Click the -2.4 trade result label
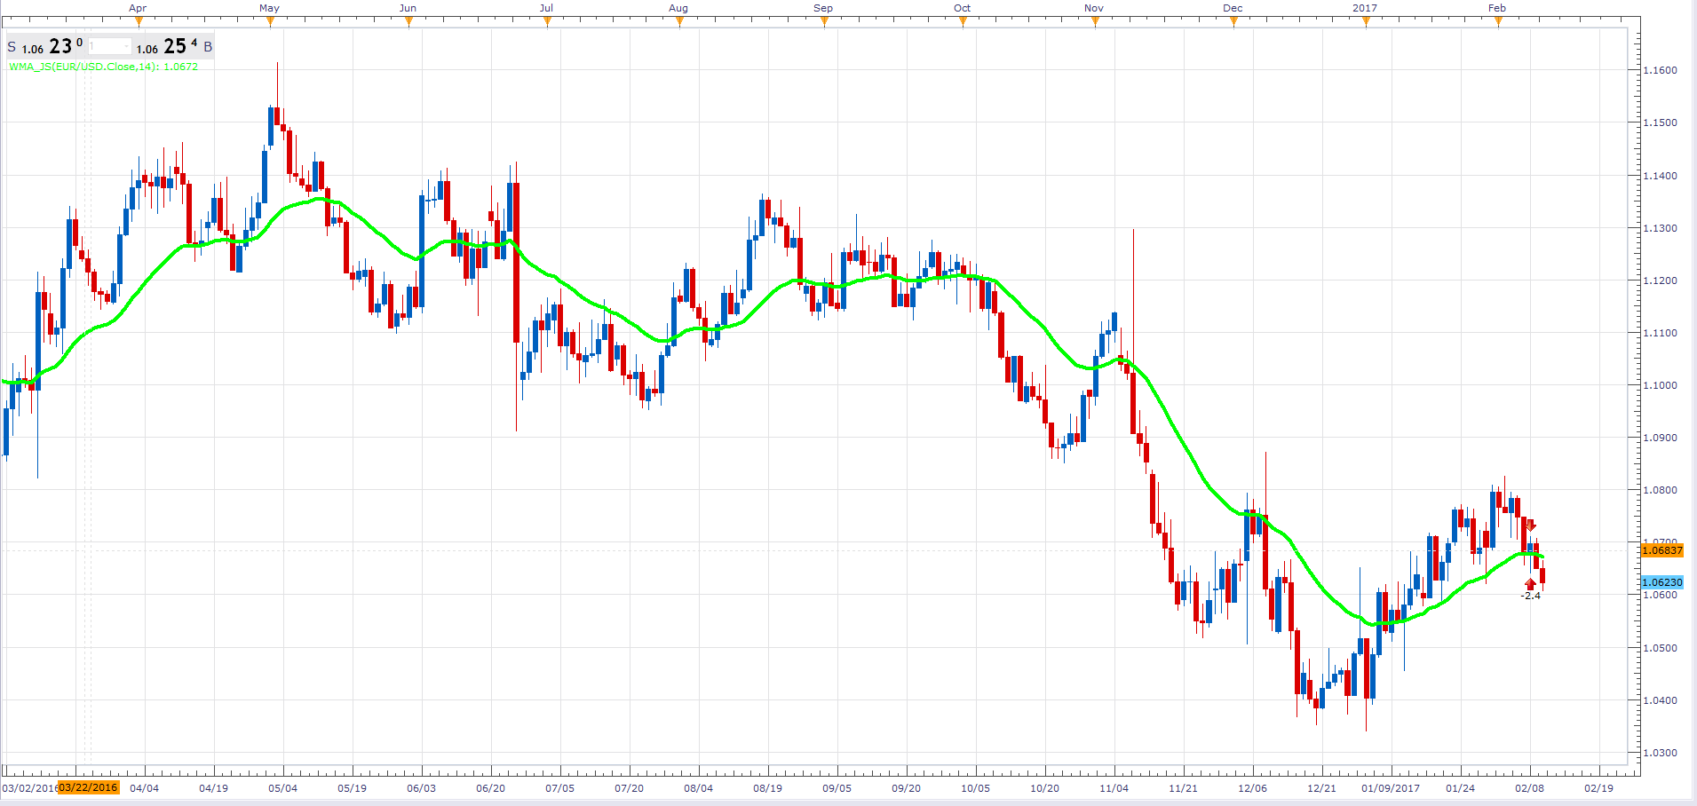The image size is (1697, 806). [1530, 596]
